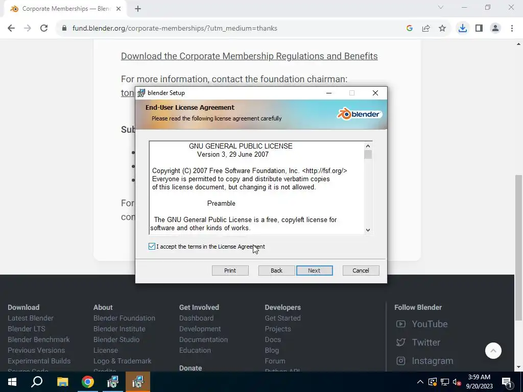Open Dashboard footer link
The image size is (523, 392).
tap(197, 318)
